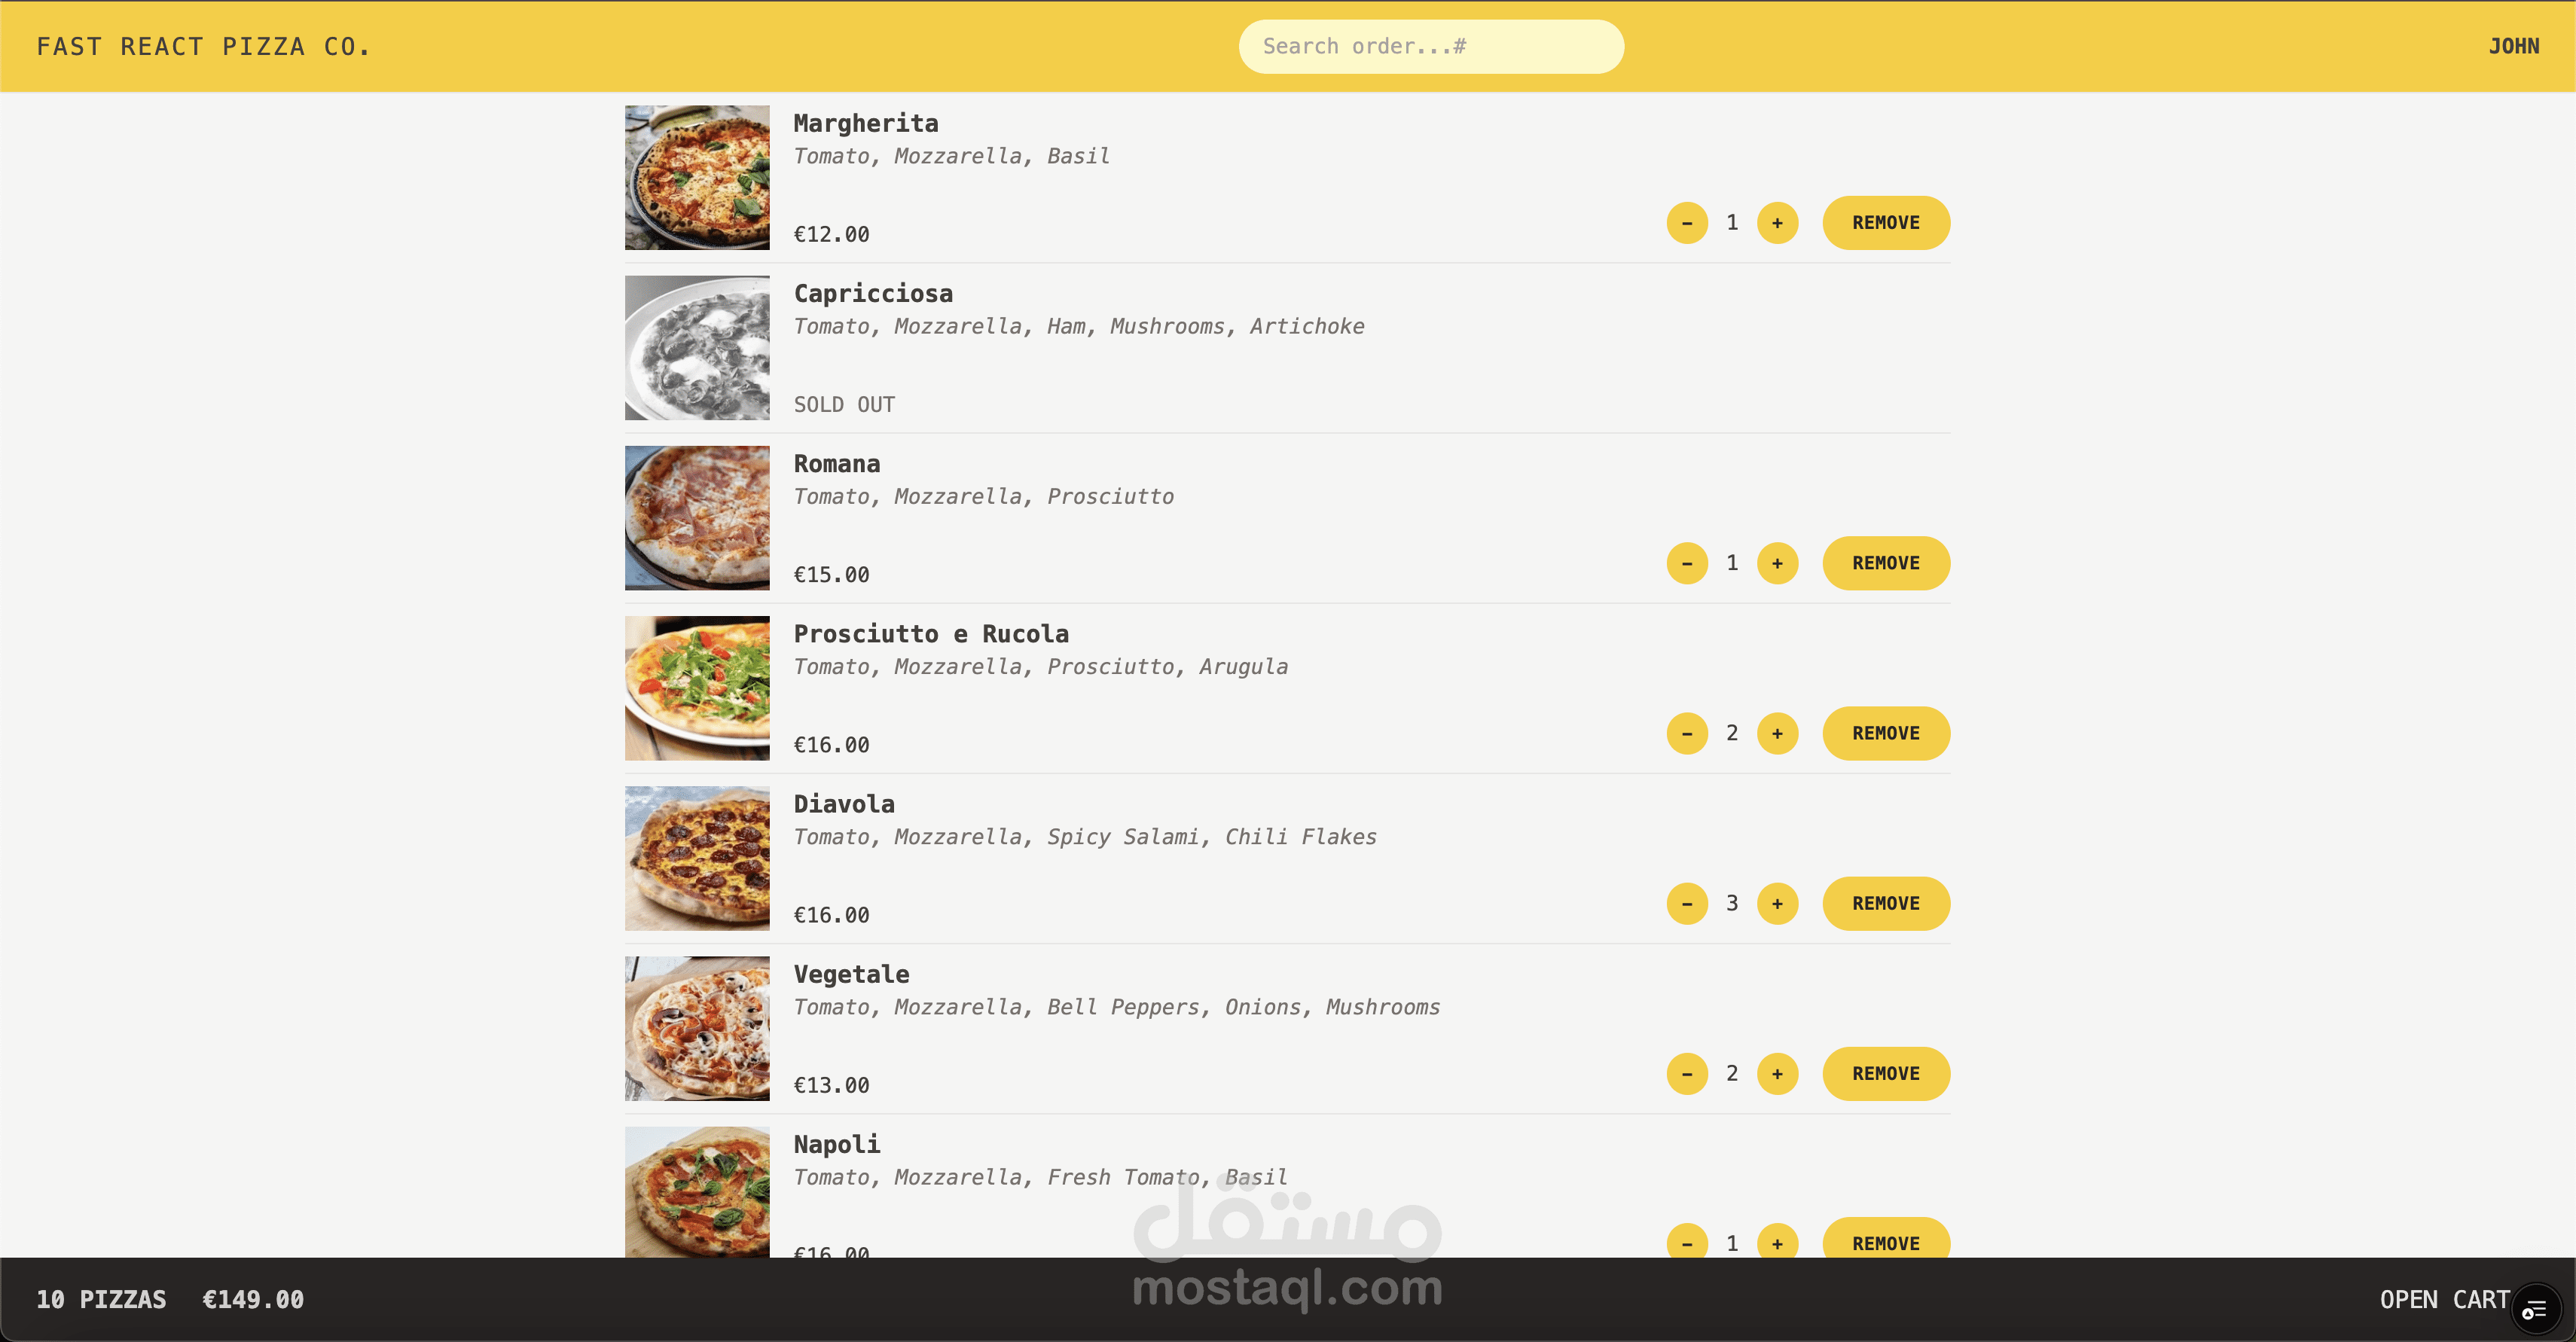
Task: Decrease Margherita quantity with minus button
Action: click(1687, 223)
